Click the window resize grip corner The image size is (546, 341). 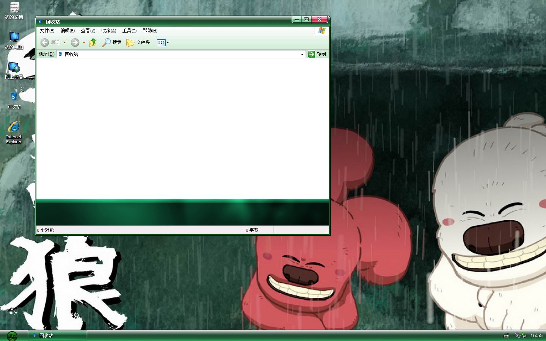tap(327, 232)
